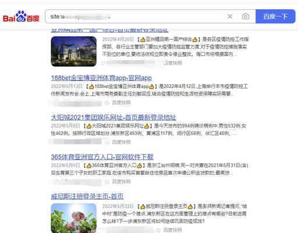
Task: Click the thumbs-up emoji before 威尼斯注册 snippet
Action: 143,206
